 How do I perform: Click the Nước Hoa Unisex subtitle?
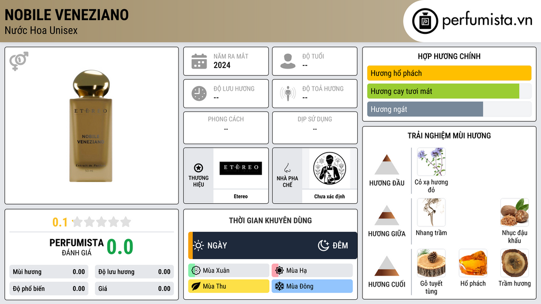[x=41, y=30]
